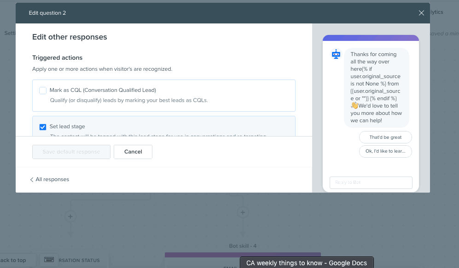The height and width of the screenshot is (268, 459).
Task: Choose the Ok, I'd like to learn reply
Action: pos(385,151)
